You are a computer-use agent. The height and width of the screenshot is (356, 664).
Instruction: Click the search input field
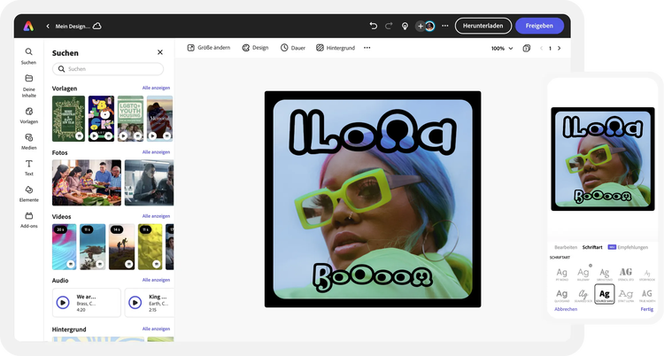(108, 69)
